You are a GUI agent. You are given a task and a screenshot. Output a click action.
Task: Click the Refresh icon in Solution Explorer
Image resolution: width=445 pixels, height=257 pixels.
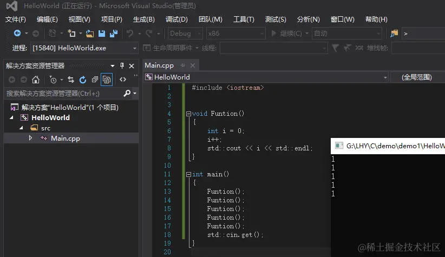pyautogui.click(x=83, y=80)
